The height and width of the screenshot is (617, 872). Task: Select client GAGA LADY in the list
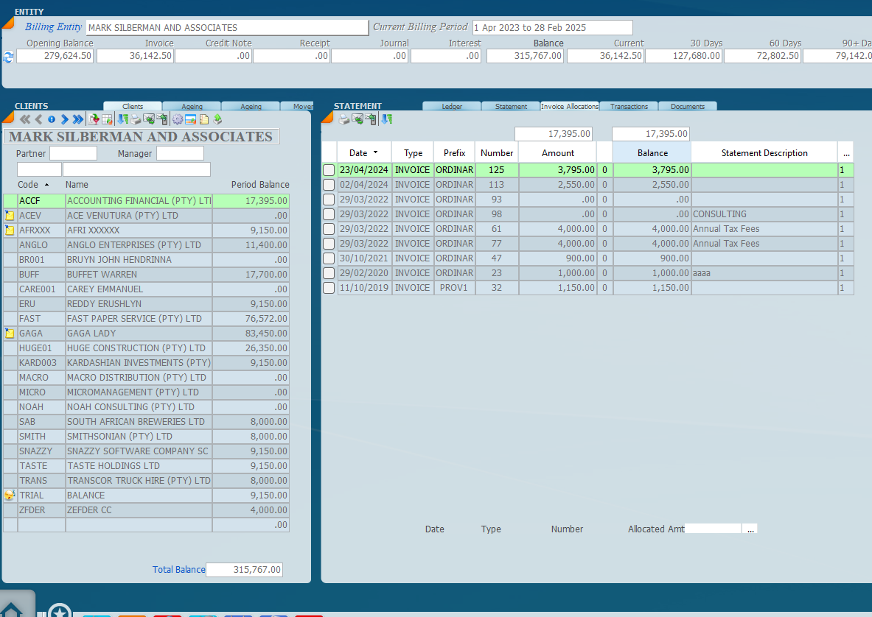point(138,334)
